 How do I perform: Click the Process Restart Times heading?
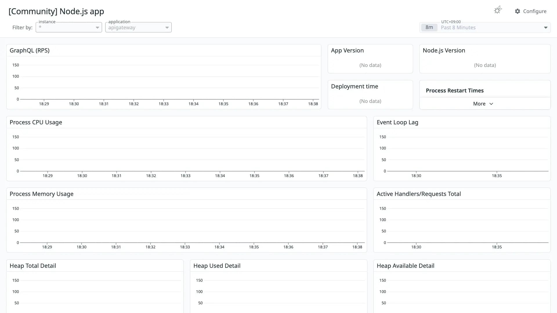455,90
